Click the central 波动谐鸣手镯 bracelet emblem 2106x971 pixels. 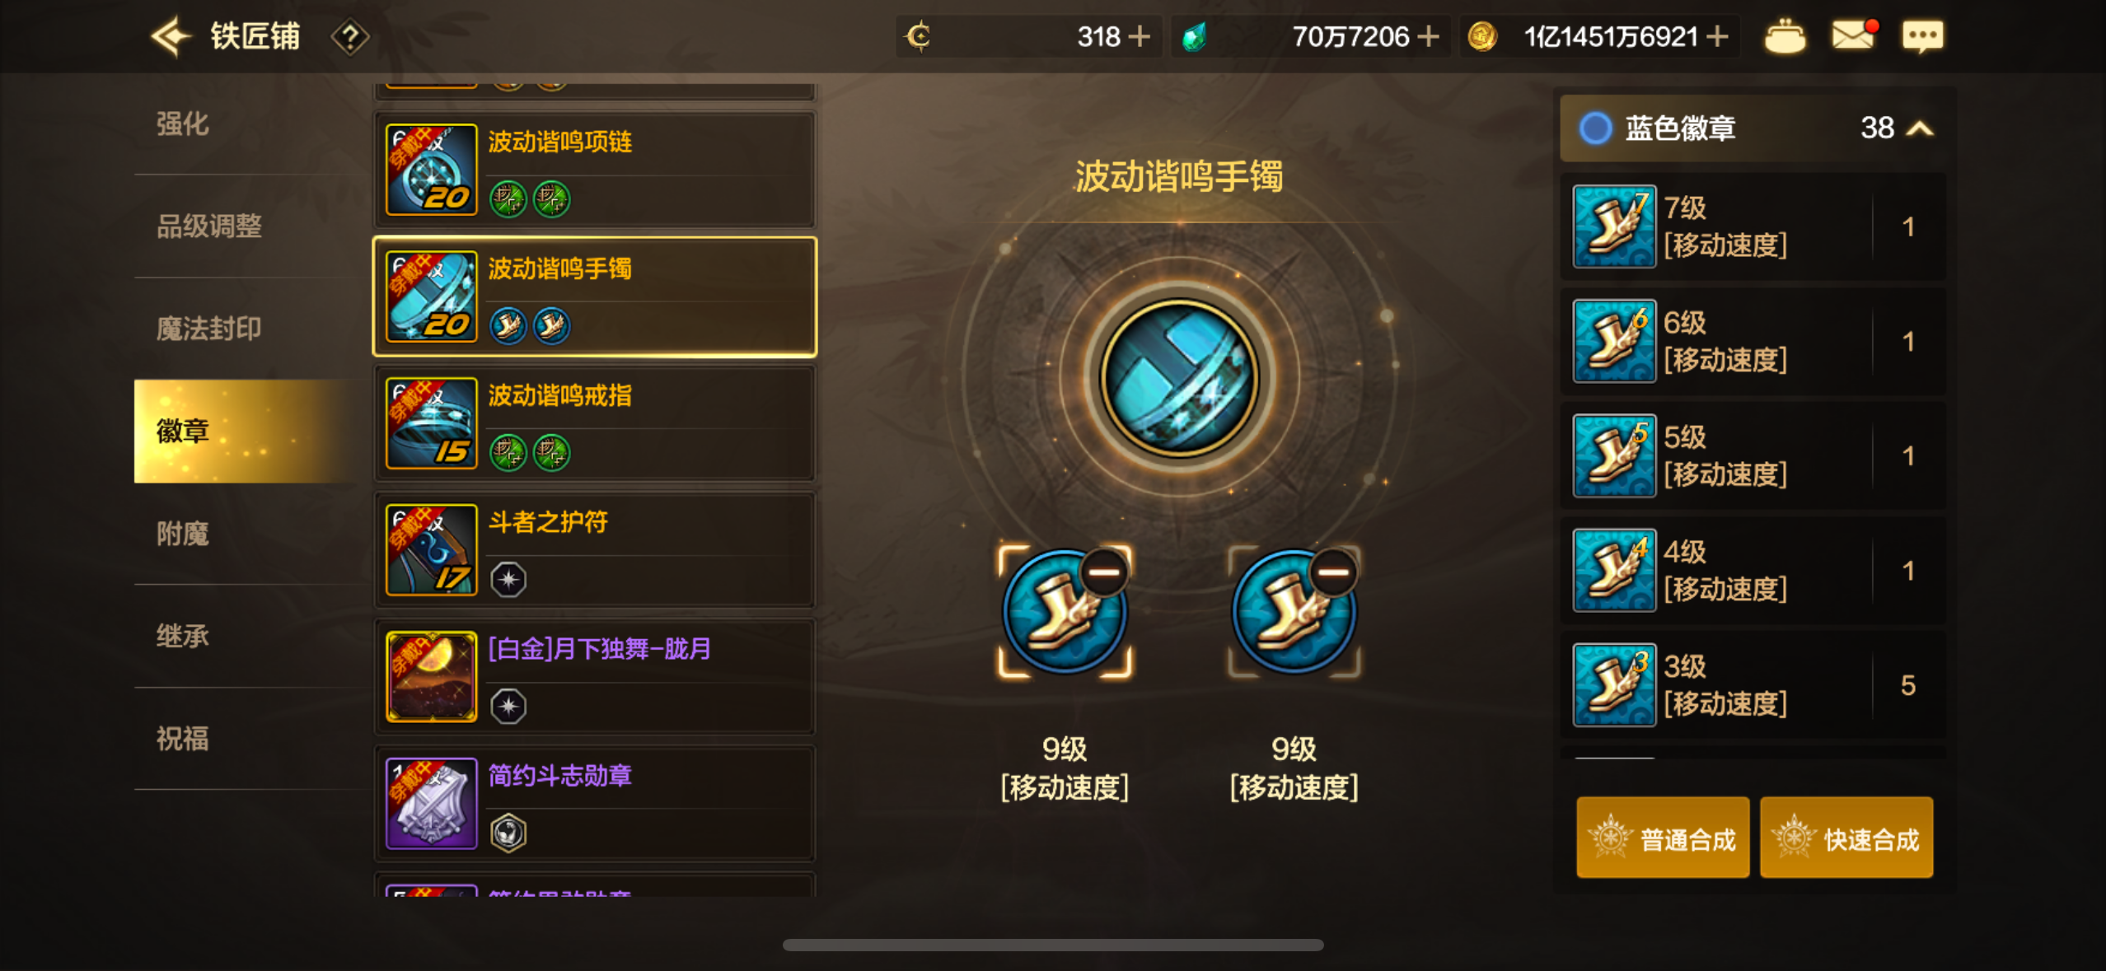pos(1179,378)
